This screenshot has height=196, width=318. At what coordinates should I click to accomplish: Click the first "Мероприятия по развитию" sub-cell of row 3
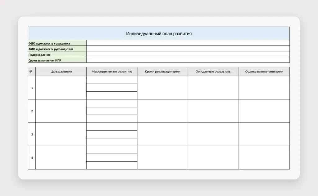(x=112, y=127)
